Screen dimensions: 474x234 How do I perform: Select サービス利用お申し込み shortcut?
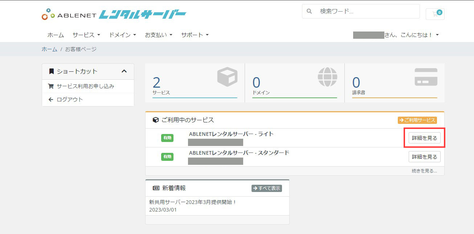pyautogui.click(x=88, y=86)
